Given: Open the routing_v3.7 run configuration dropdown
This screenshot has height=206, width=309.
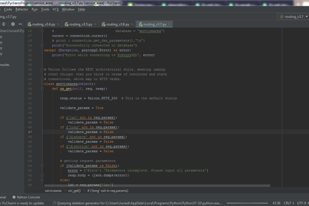Looking at the screenshot, I should pyautogui.click(x=293, y=16).
